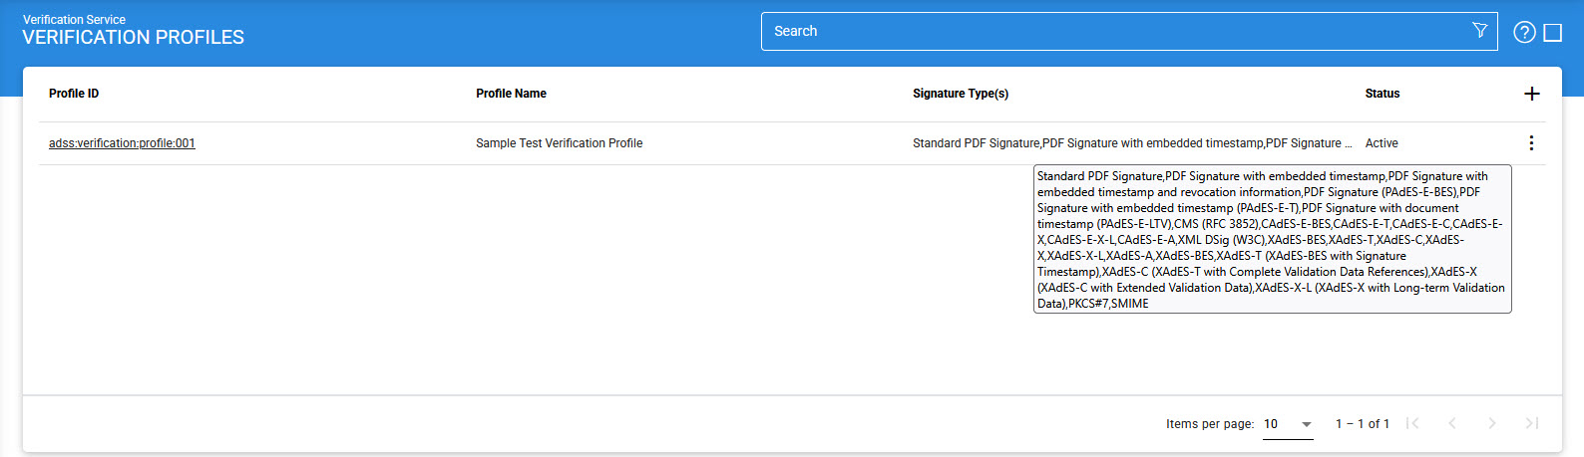Click the Status column header
The image size is (1584, 457).
[x=1383, y=94]
